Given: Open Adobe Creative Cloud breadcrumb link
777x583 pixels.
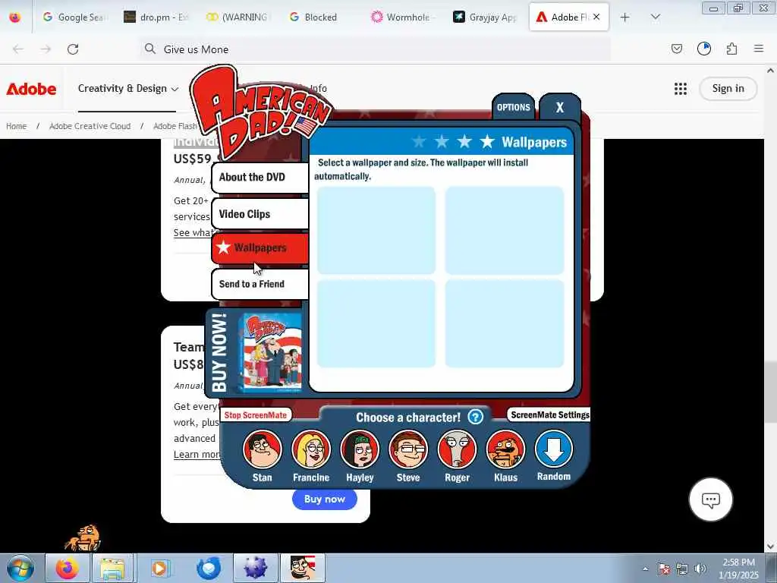Looking at the screenshot, I should click(90, 126).
